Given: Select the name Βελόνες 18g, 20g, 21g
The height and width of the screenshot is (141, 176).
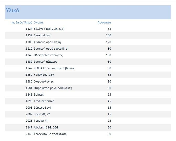Looking at the screenshot, I should 48,29.
